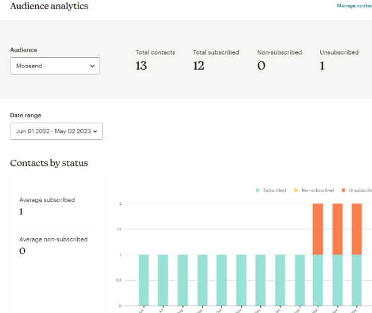Toggle the Subscribed series legend label
Image resolution: width=372 pixels, height=313 pixels.
click(274, 190)
